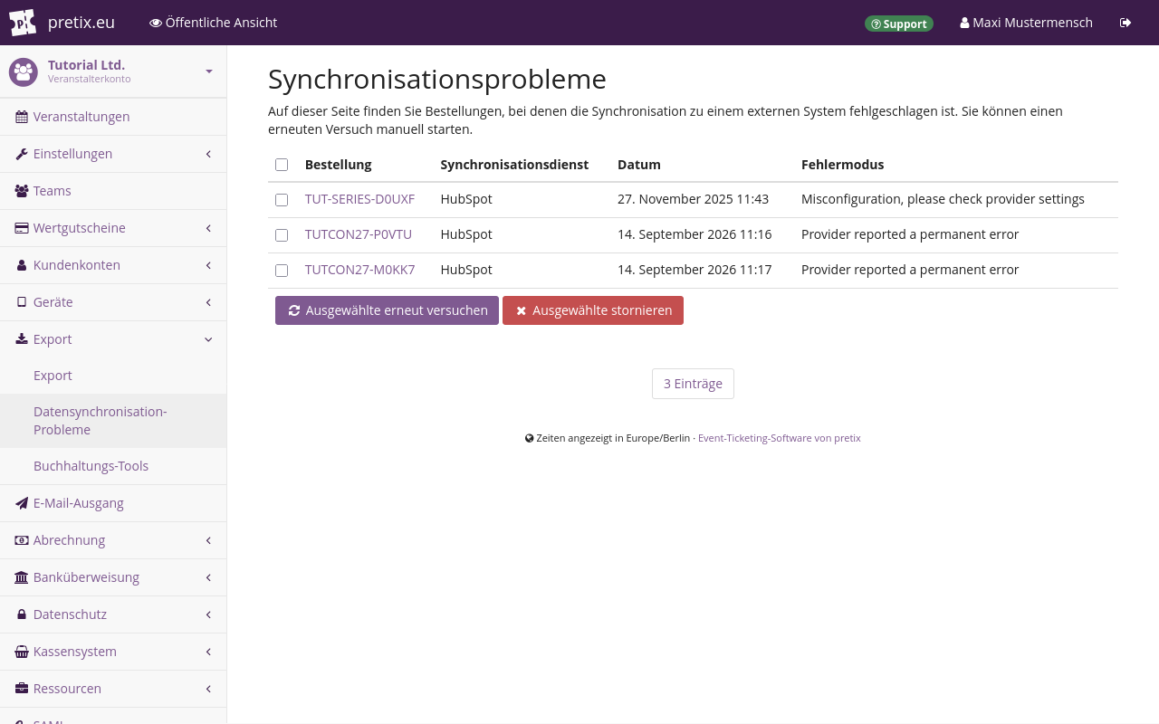Click the person icon beside Kundenkonten
This screenshot has width=1159, height=724.
click(x=22, y=265)
